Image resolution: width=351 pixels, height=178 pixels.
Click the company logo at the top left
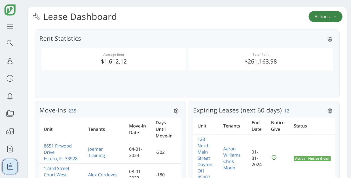[x=10, y=10]
